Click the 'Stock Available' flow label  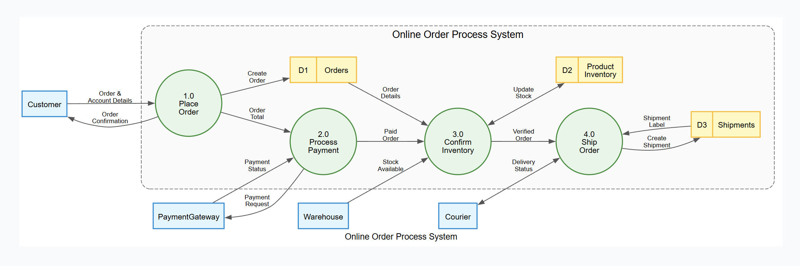[390, 166]
